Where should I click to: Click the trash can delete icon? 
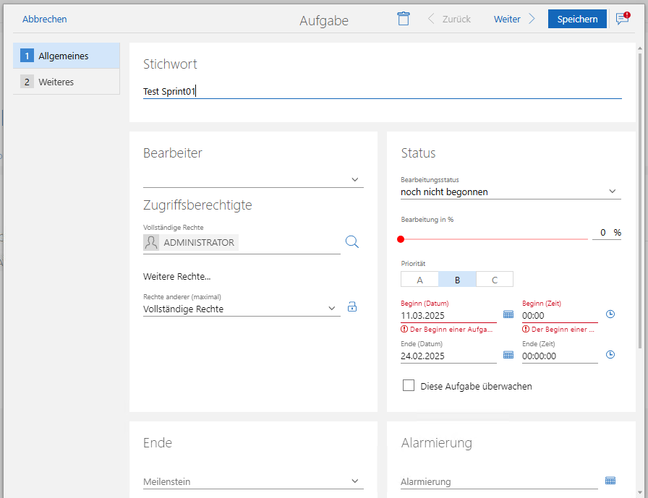point(404,19)
